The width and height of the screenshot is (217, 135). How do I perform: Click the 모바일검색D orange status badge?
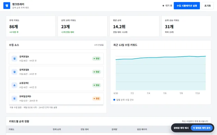click(x=96, y=99)
